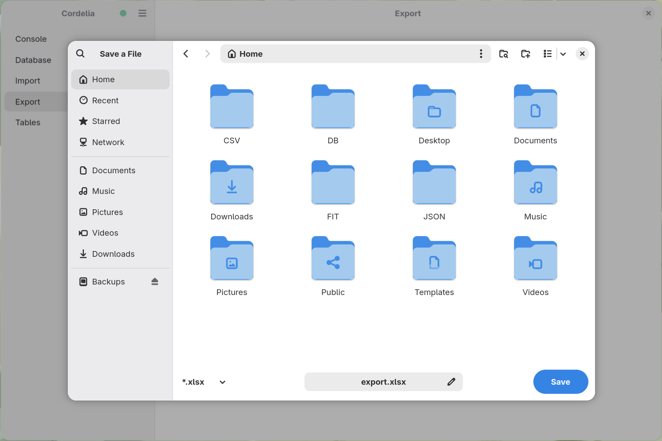This screenshot has width=662, height=441.
Task: Open Pictures in the sidebar
Action: (120, 212)
